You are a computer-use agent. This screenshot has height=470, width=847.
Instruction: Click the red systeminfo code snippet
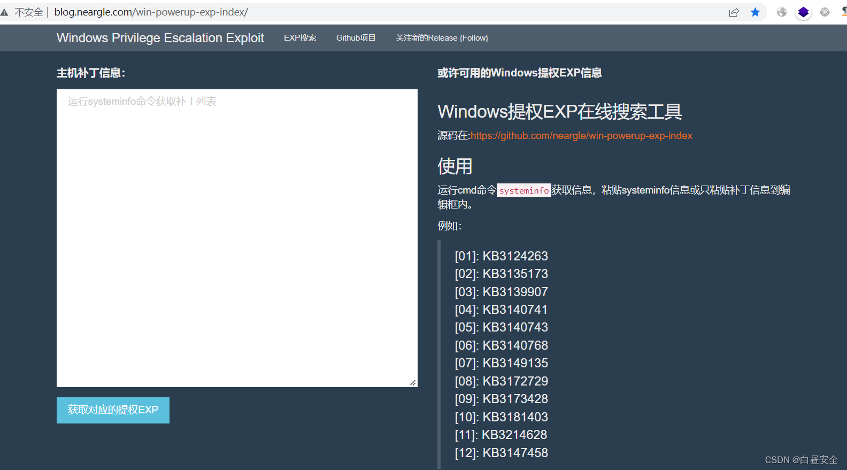524,190
